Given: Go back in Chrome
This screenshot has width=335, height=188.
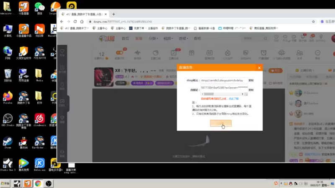Looking at the screenshot, I should (62, 22).
